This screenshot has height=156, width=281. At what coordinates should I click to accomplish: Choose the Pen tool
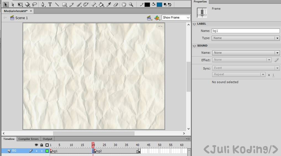point(43,4)
